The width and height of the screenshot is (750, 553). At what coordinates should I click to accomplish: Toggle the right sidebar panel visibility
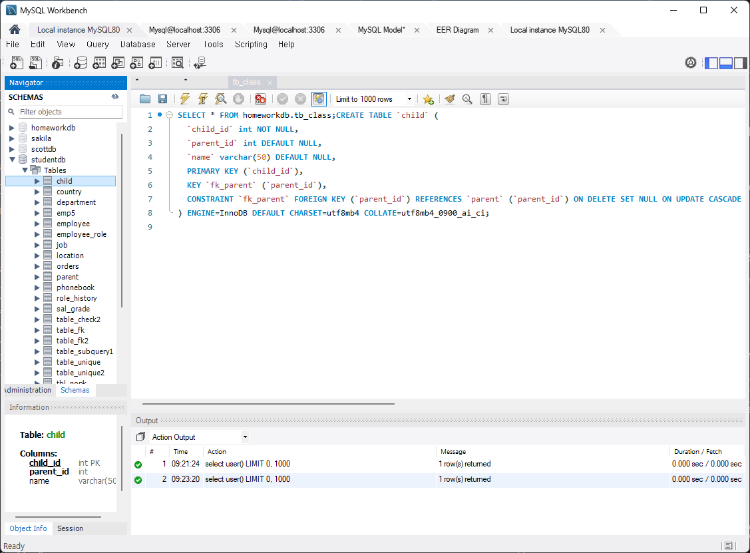pyautogui.click(x=741, y=63)
